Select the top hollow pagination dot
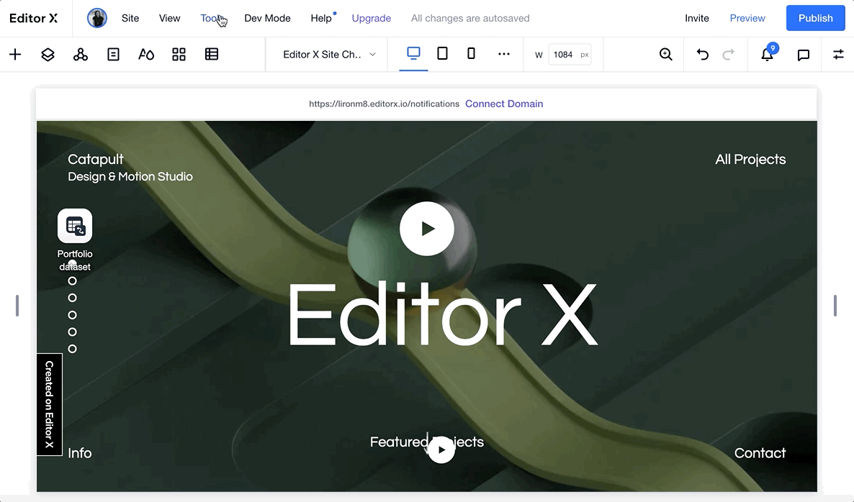The image size is (854, 502). click(x=73, y=281)
